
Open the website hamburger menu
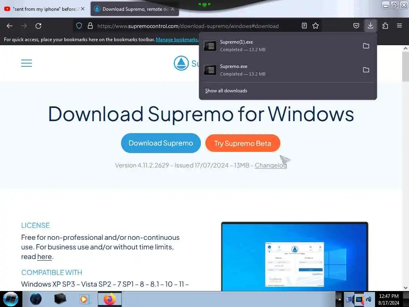pyautogui.click(x=27, y=63)
